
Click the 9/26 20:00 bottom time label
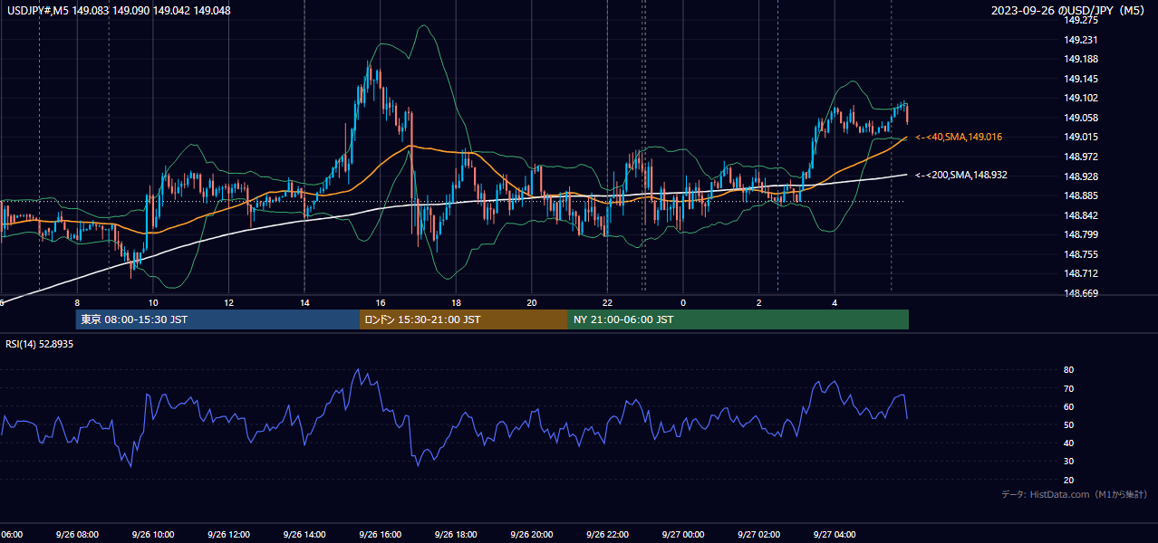coord(532,535)
